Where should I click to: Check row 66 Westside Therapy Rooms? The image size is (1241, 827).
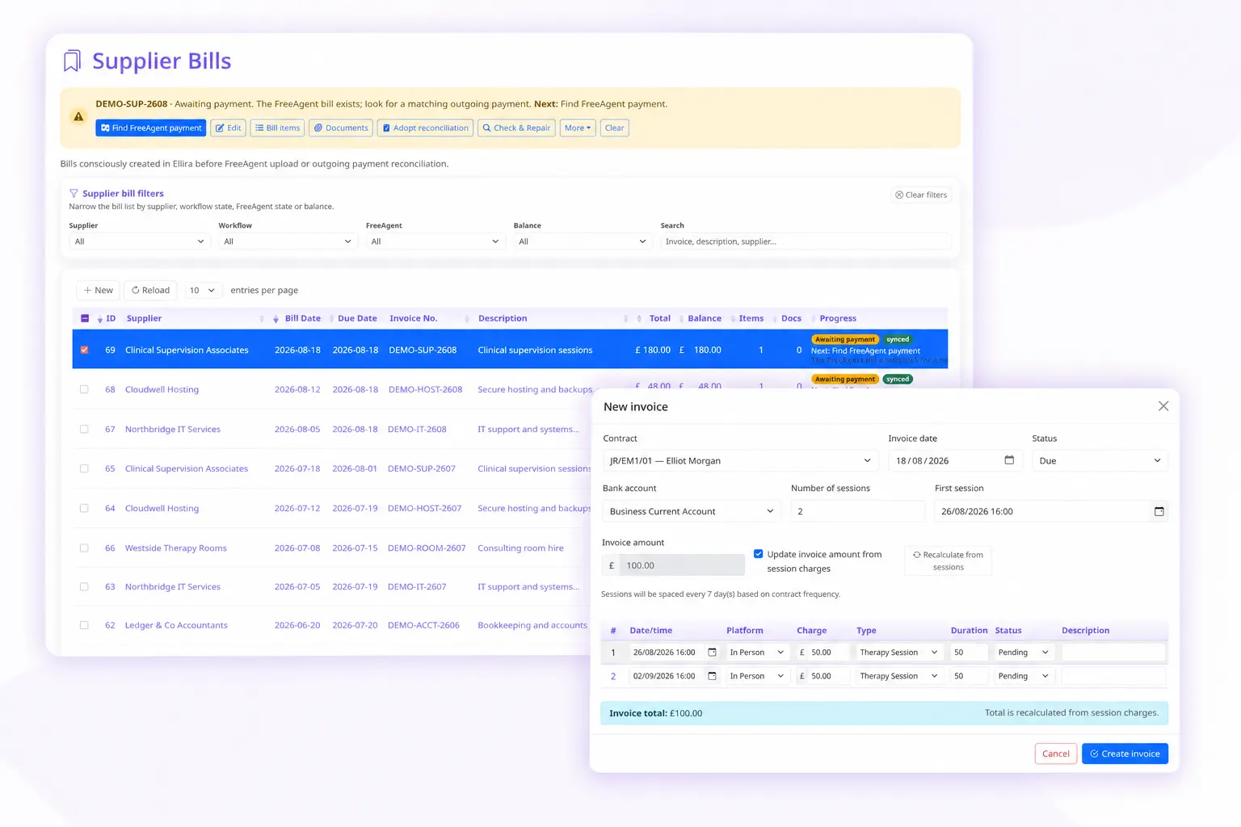tap(84, 548)
